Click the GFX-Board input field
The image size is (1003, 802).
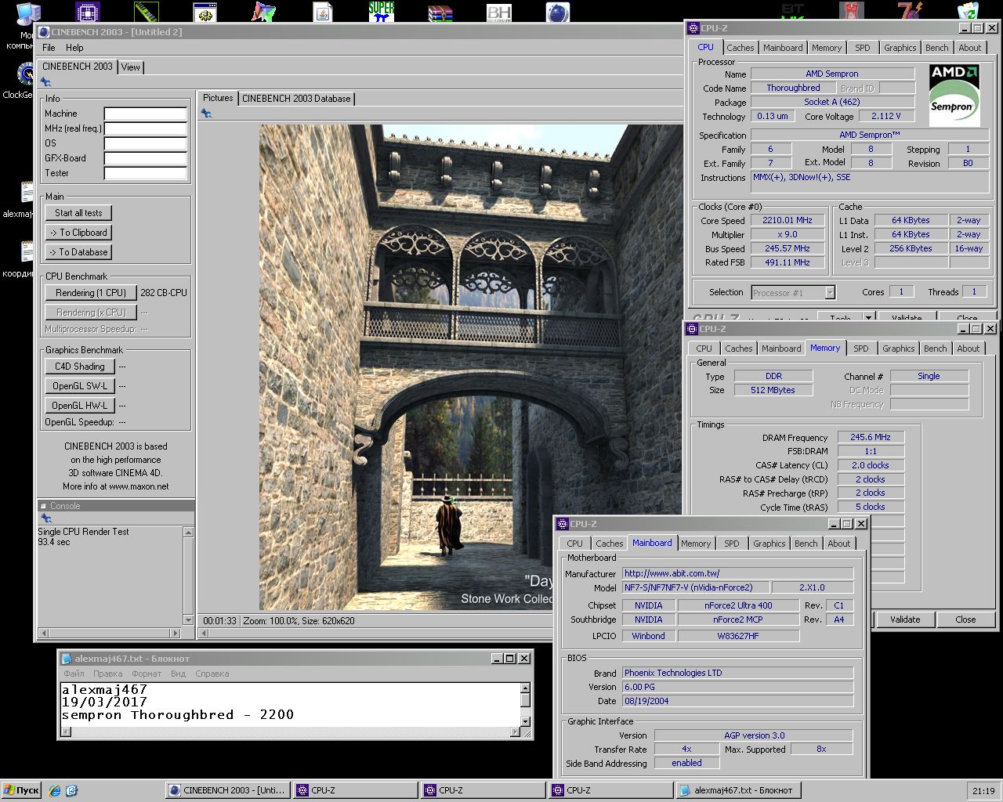pyautogui.click(x=146, y=158)
